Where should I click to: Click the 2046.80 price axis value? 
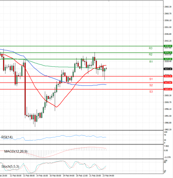coord(168,34)
